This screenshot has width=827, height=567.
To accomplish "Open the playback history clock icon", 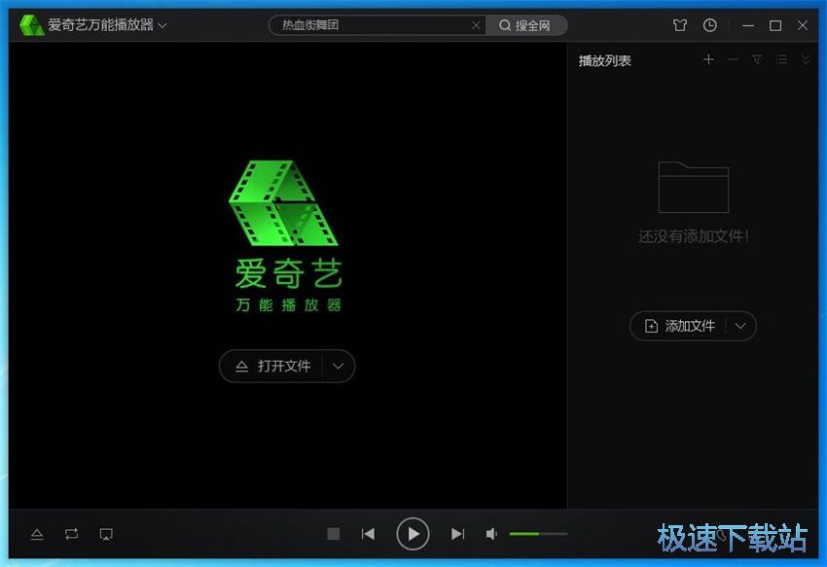I will click(x=710, y=25).
